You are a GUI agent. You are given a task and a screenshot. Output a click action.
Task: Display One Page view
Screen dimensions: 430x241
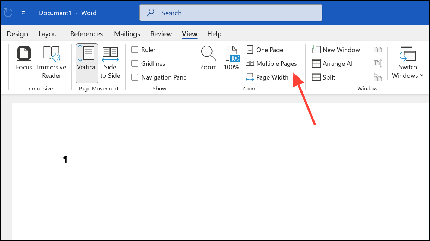pyautogui.click(x=265, y=50)
